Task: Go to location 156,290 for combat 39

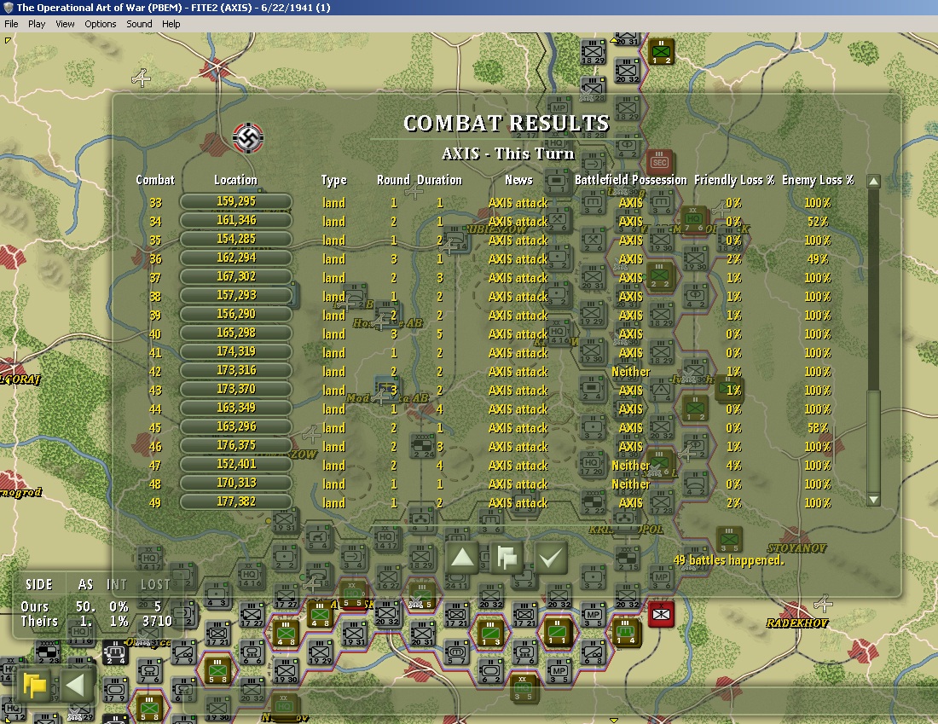Action: point(236,314)
